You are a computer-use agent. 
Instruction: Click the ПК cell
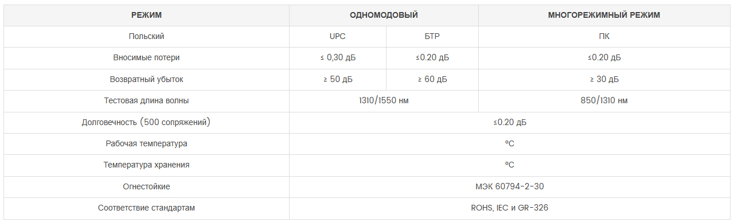604,36
